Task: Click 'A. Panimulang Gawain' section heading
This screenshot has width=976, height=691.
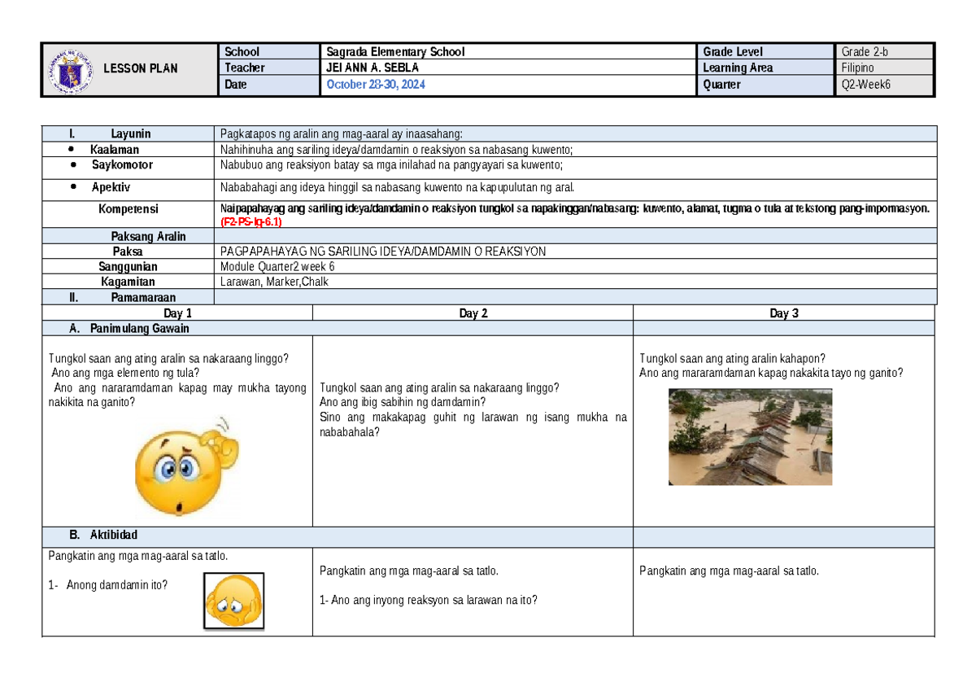Action: click(x=129, y=328)
